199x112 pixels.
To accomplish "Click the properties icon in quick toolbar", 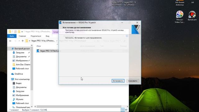I will 15,31.
